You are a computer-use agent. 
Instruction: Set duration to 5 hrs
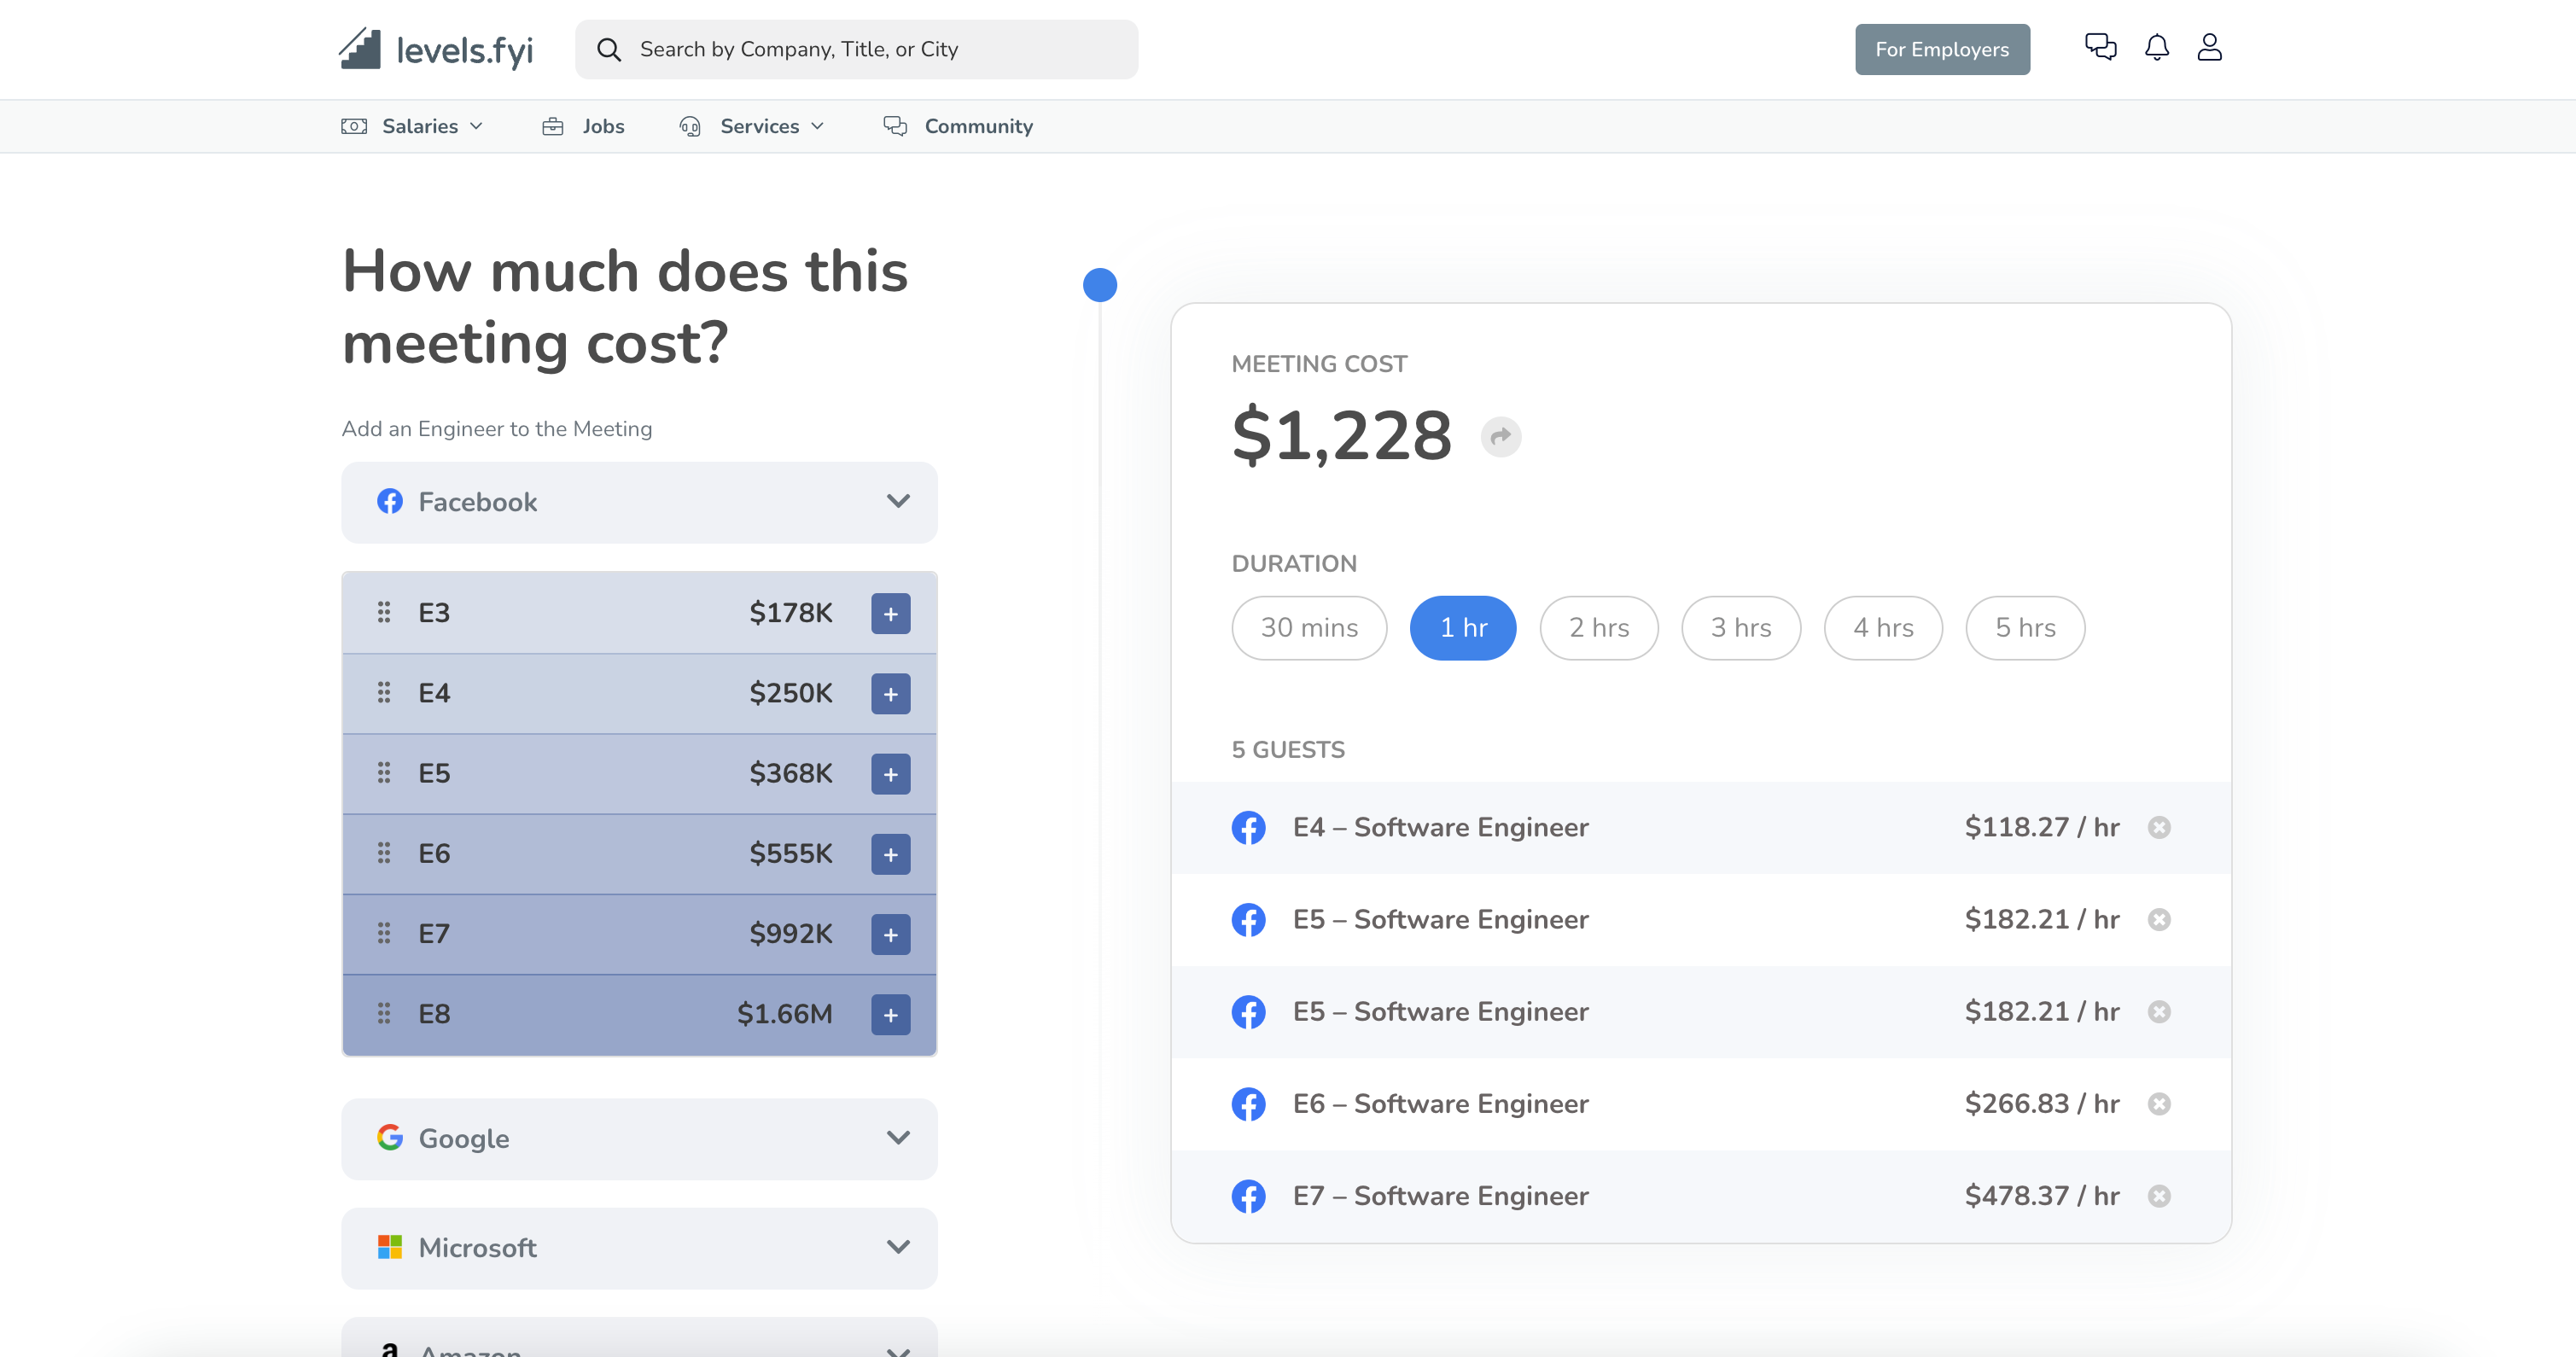click(x=2025, y=628)
